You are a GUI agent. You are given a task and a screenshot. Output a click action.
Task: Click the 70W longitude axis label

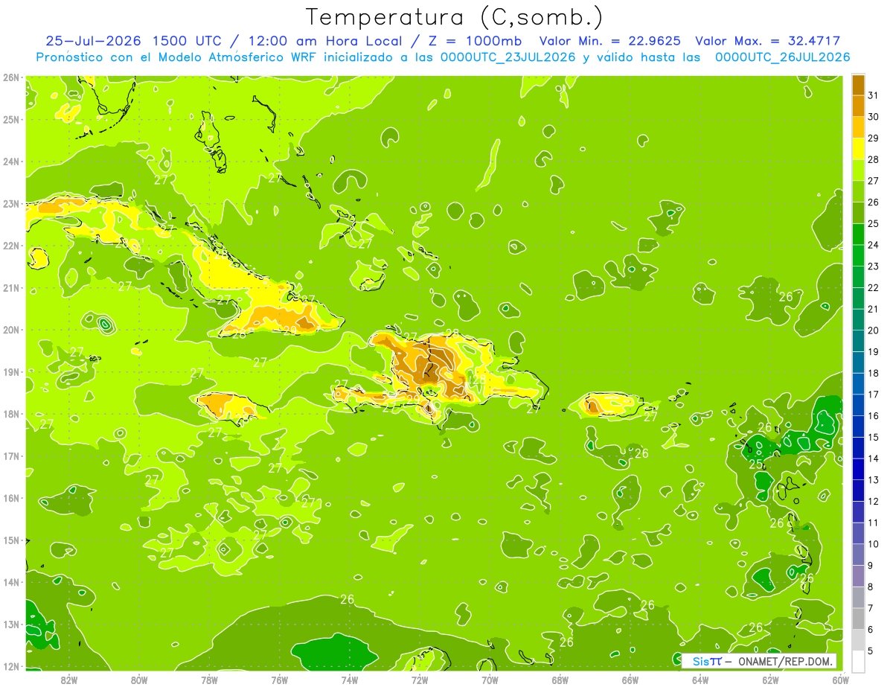coord(490,680)
